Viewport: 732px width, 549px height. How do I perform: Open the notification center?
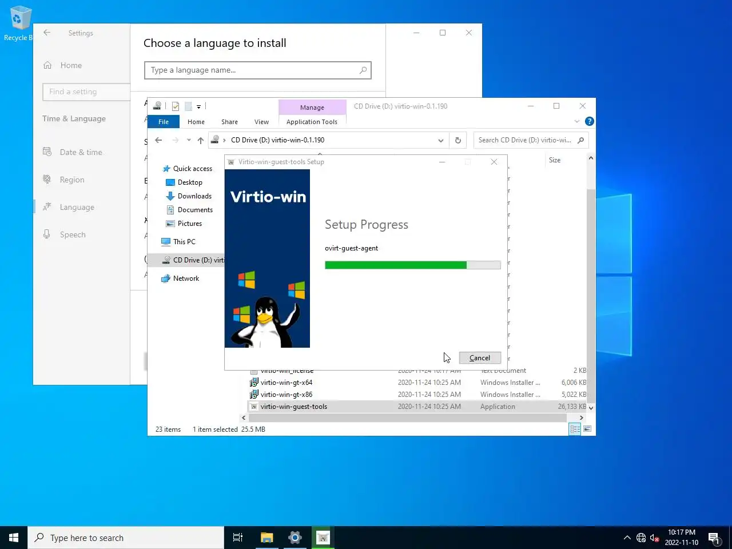point(714,538)
